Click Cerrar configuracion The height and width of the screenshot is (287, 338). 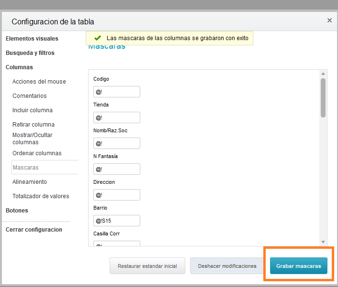(x=34, y=230)
